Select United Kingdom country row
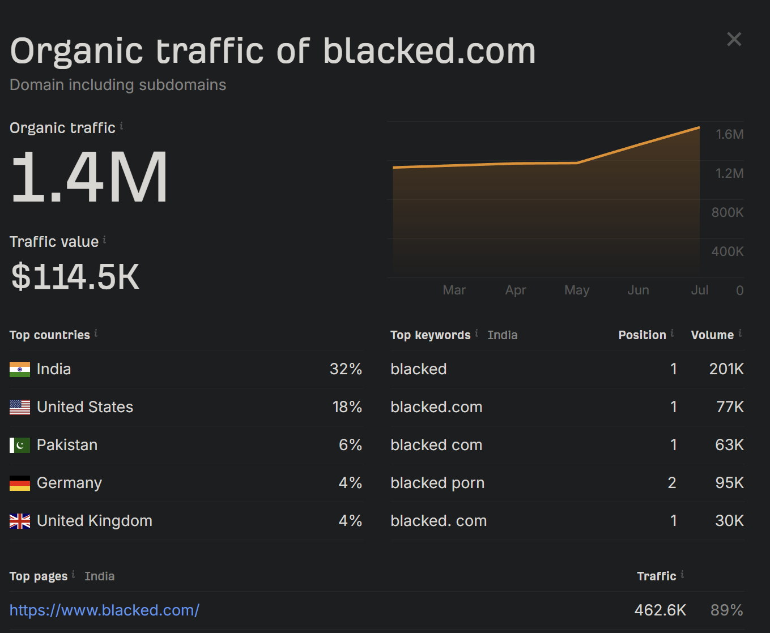 point(186,521)
